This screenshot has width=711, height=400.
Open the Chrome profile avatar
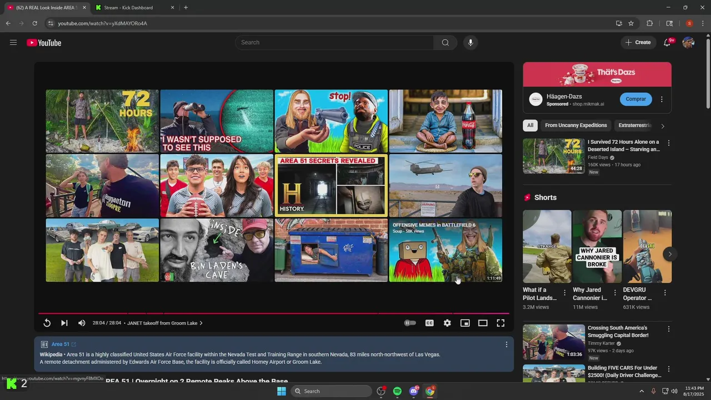[x=689, y=23]
